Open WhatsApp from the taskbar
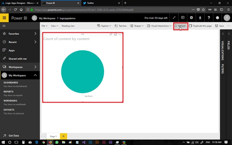 click(57, 142)
